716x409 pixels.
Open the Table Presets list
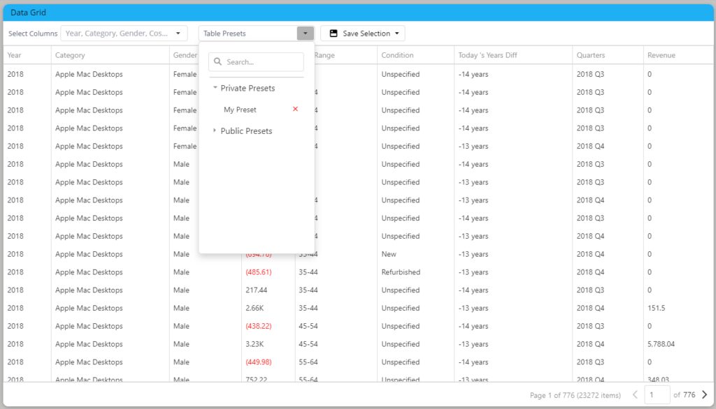(x=252, y=33)
